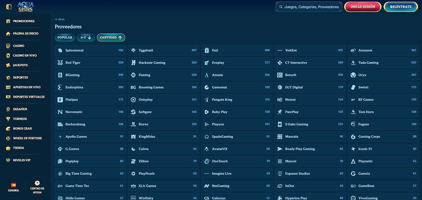Open the Fazi provider card
The height and width of the screenshot is (200, 422).
click(237, 51)
